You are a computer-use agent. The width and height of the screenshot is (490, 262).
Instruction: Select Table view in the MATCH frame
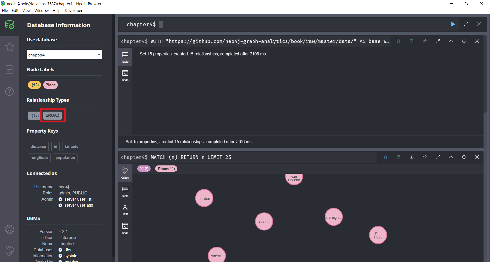click(x=125, y=192)
